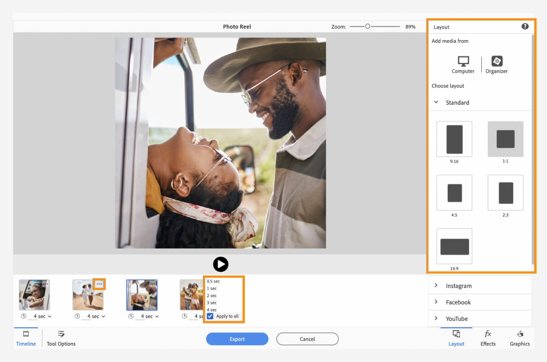Screen dimensions: 547x362
Task: Toggle the Apply to all checkbox
Action: pos(210,316)
